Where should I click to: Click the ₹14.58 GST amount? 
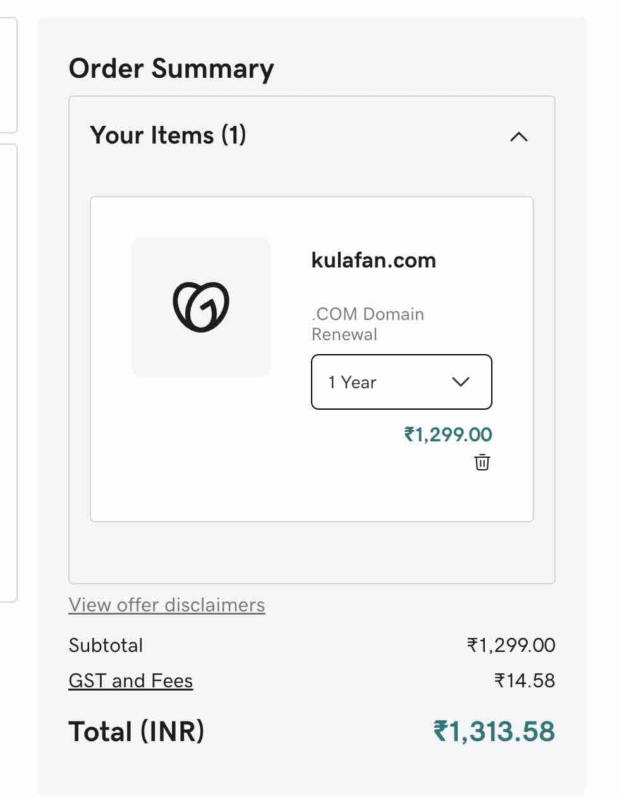tap(525, 681)
